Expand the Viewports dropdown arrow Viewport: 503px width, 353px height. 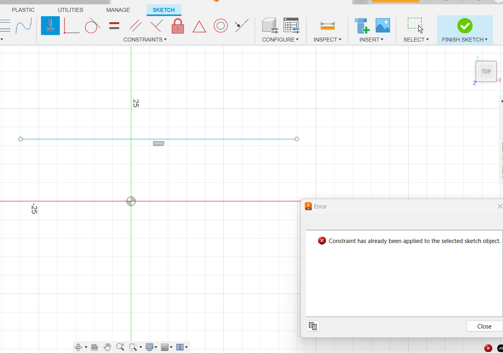187,347
